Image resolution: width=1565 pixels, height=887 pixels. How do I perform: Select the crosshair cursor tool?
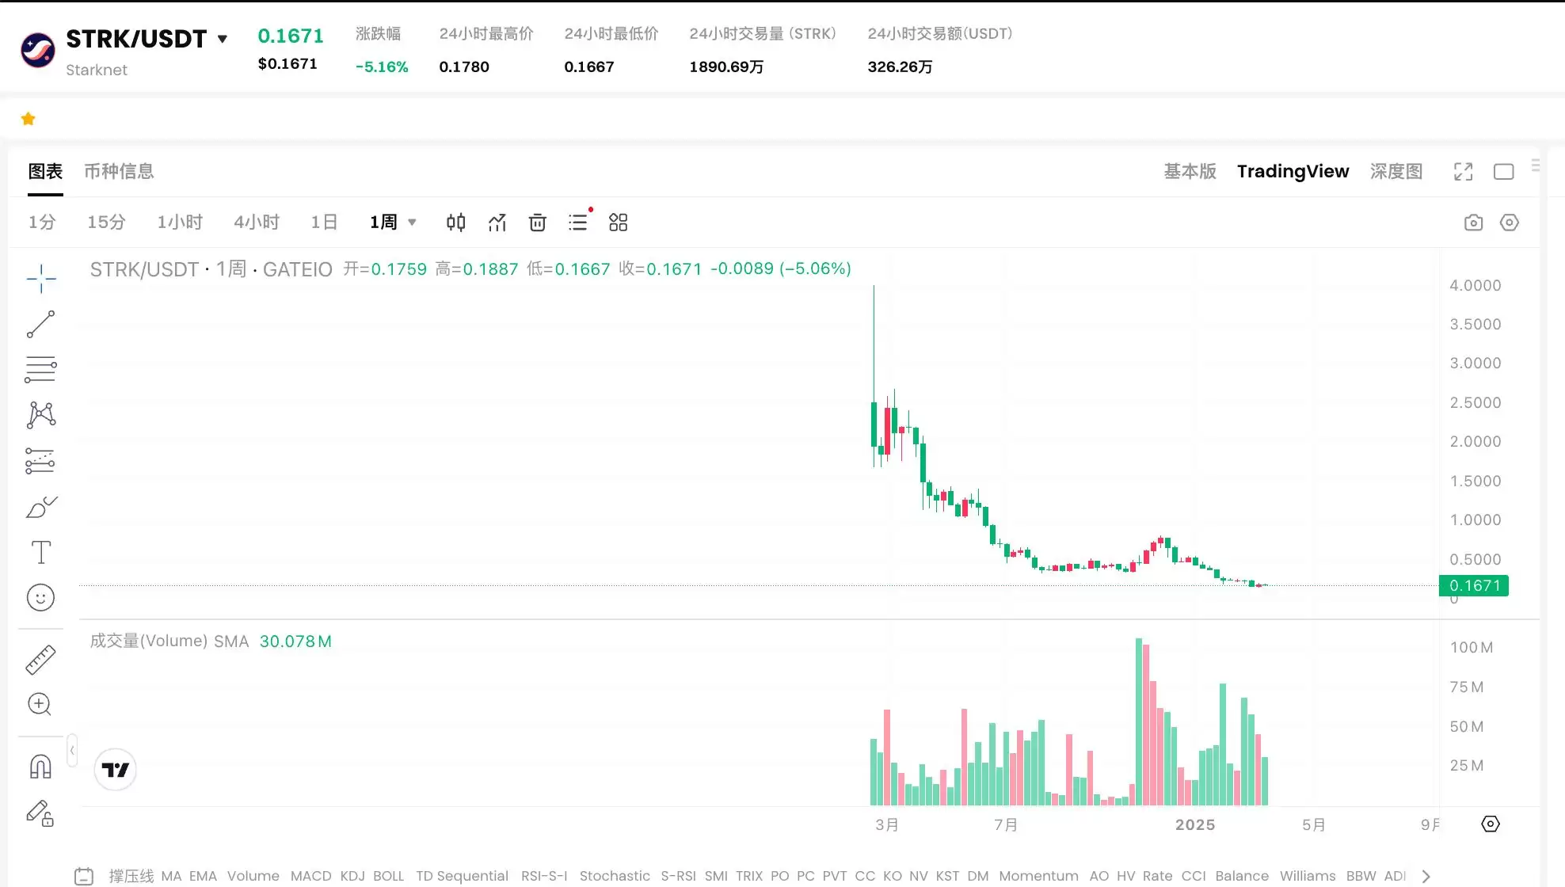[x=40, y=279]
